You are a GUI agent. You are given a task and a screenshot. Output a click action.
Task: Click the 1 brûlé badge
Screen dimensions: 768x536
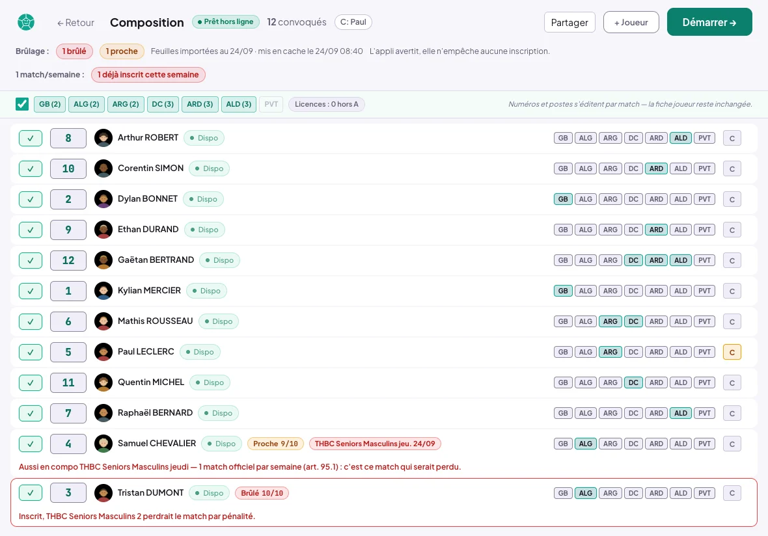[74, 51]
